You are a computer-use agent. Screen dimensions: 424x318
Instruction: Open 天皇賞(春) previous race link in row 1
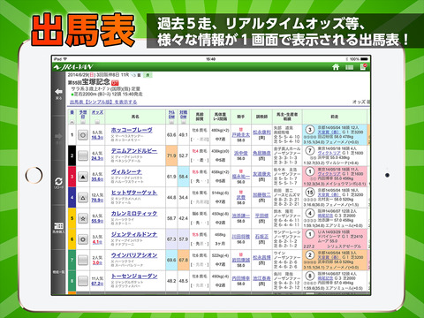pos(328,132)
